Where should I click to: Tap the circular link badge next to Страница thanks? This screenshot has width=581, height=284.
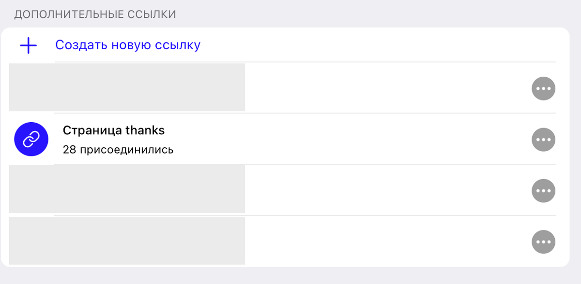point(30,139)
